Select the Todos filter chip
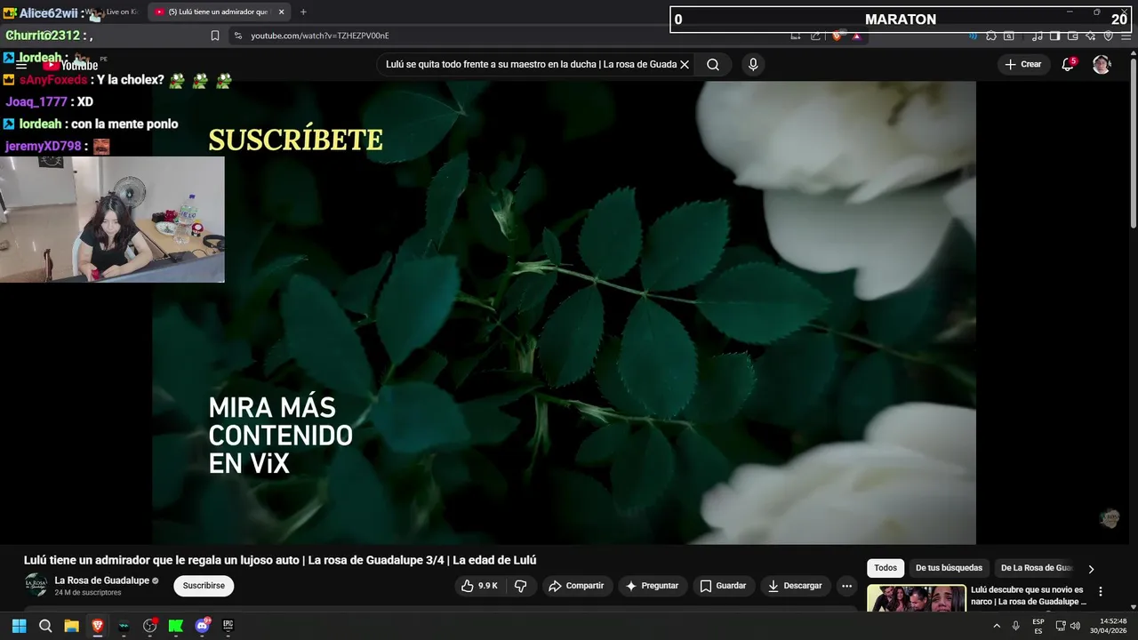 click(886, 568)
